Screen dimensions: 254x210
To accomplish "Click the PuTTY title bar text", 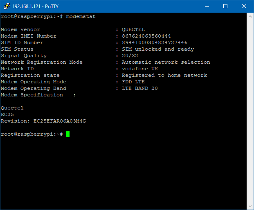I will 36,7.
